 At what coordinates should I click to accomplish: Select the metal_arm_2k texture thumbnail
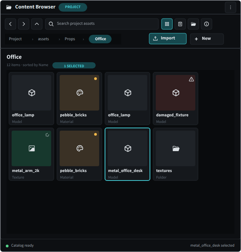[31, 148]
